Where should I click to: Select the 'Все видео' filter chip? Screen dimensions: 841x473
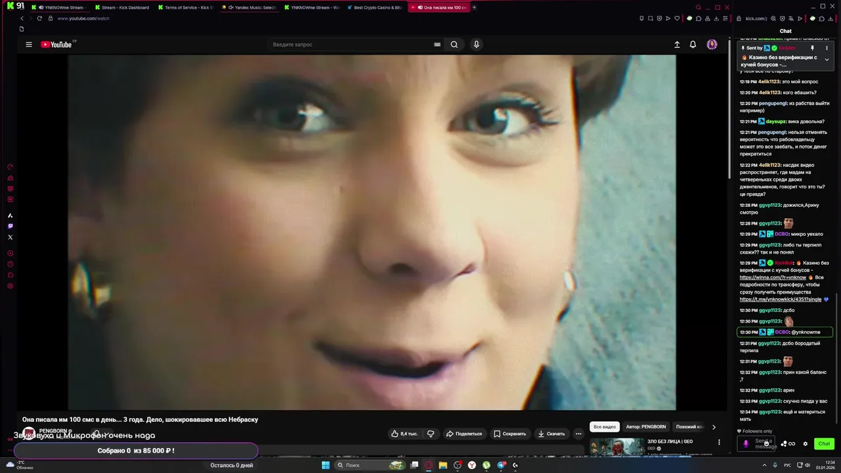click(x=604, y=427)
